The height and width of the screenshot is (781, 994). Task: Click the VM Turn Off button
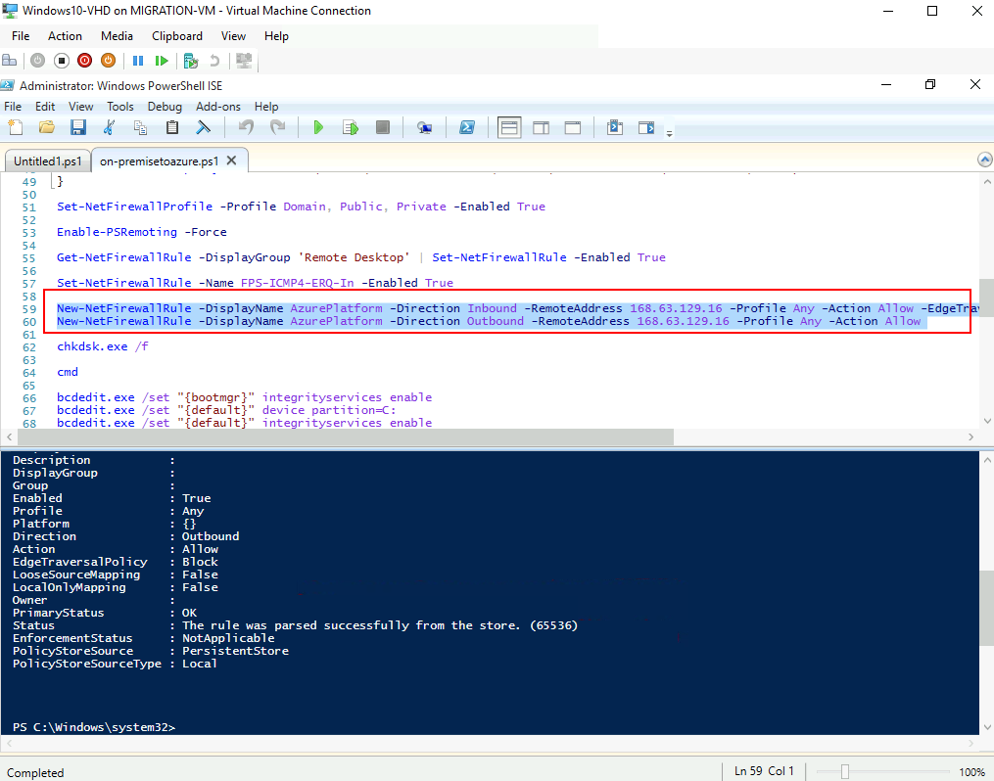(61, 61)
